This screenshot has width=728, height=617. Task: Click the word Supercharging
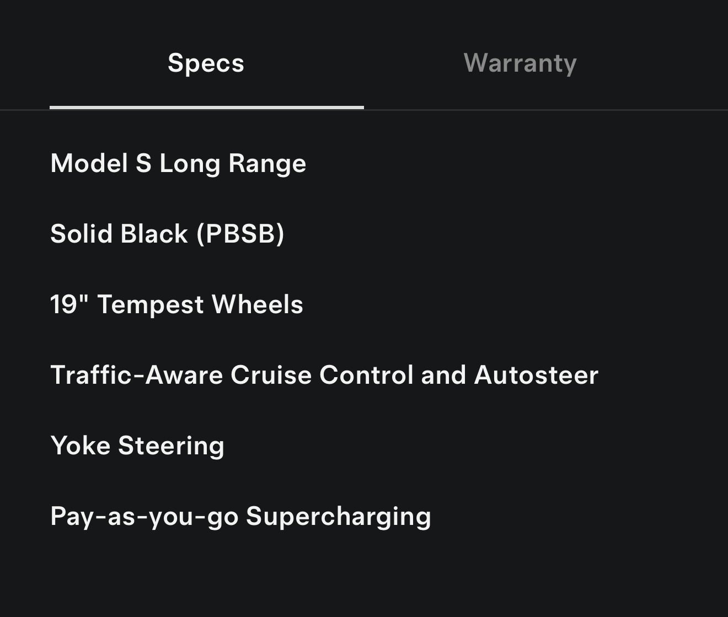[338, 517]
